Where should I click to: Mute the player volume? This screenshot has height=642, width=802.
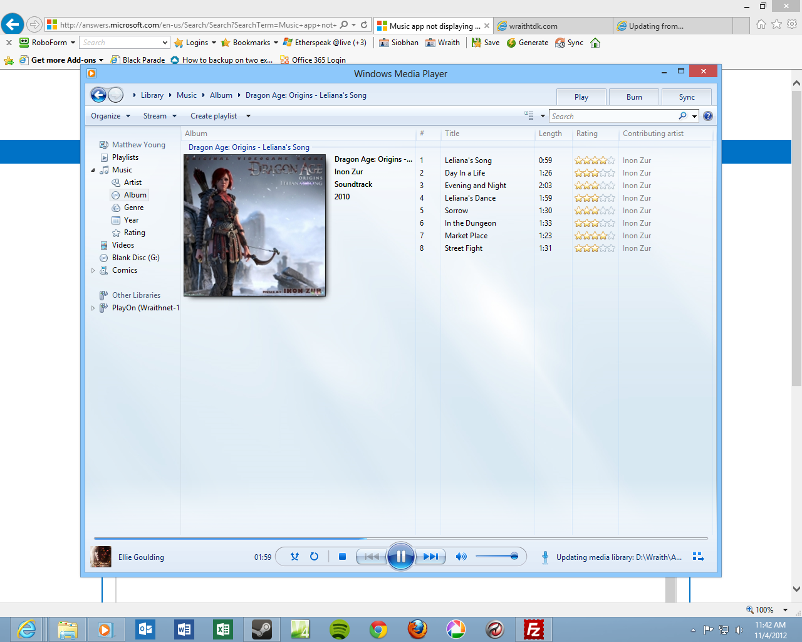click(x=461, y=557)
